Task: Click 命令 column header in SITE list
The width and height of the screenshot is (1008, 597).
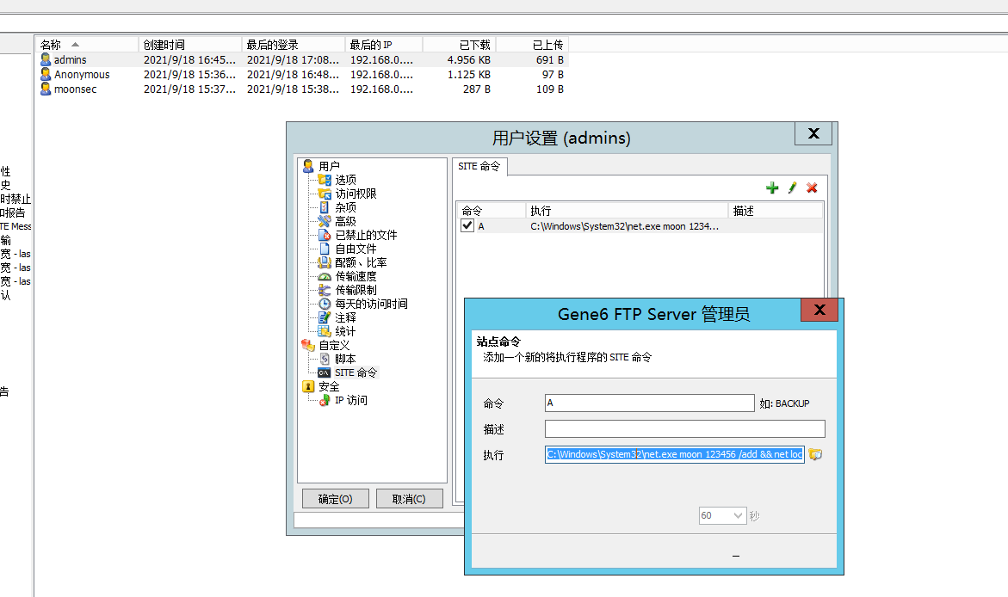Action: tap(492, 211)
